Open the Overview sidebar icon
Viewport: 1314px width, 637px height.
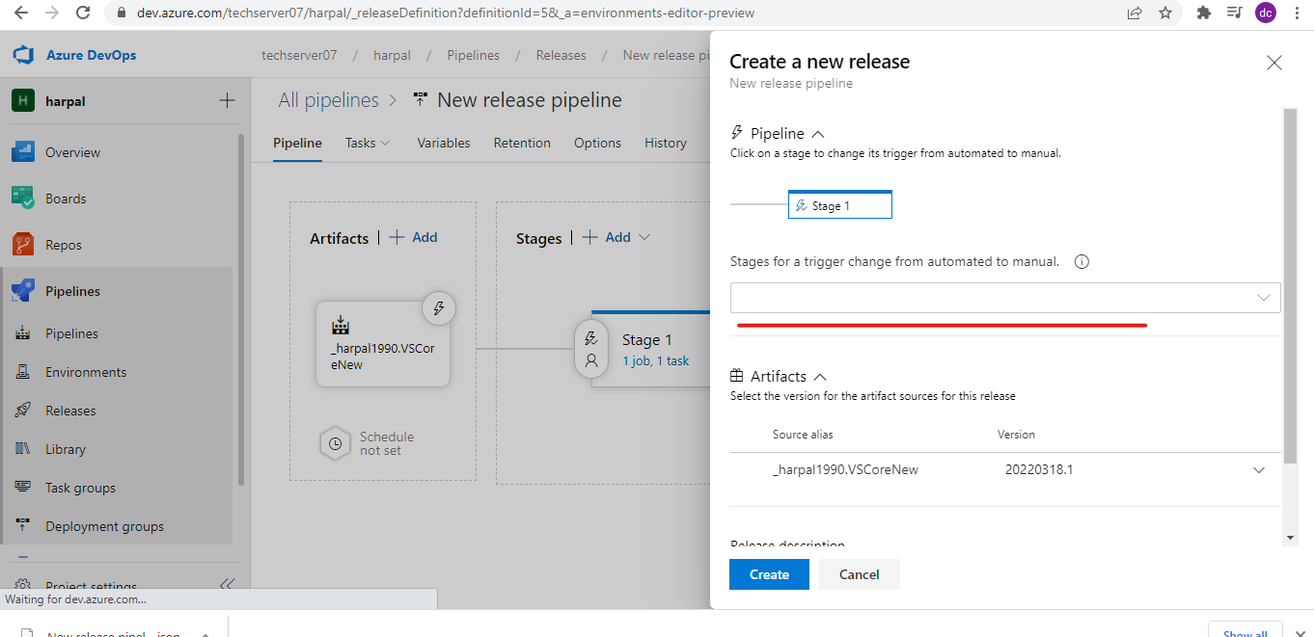click(x=23, y=152)
